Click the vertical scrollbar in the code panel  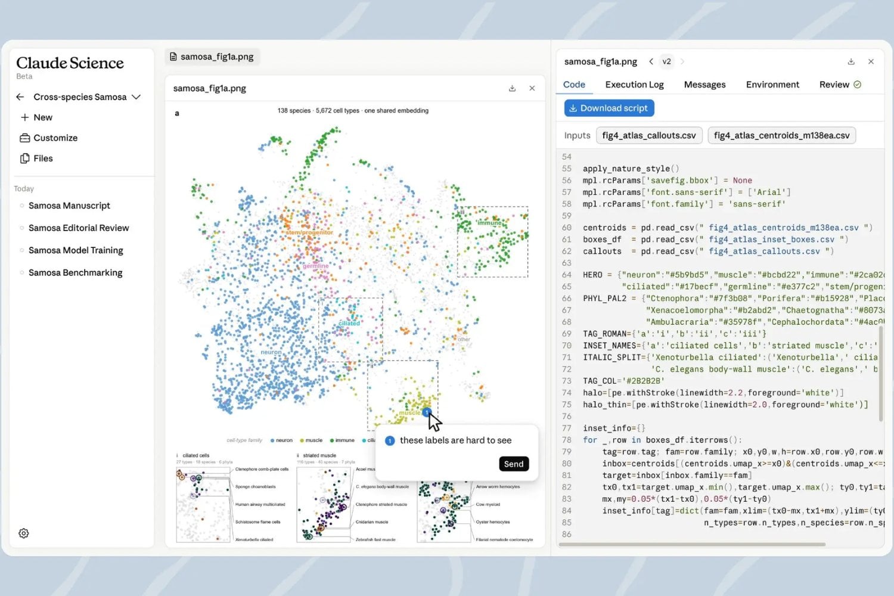(x=881, y=372)
